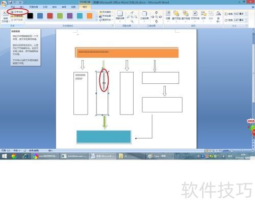Expand the Shape Fill dropdown
The width and height of the screenshot is (255, 209).
coord(106,12)
